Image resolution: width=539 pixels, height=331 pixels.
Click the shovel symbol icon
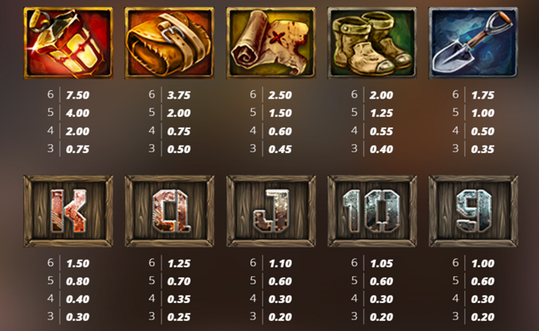[473, 43]
